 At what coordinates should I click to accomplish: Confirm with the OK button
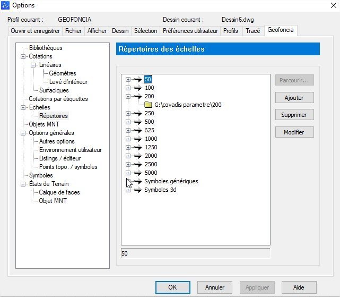point(172,287)
